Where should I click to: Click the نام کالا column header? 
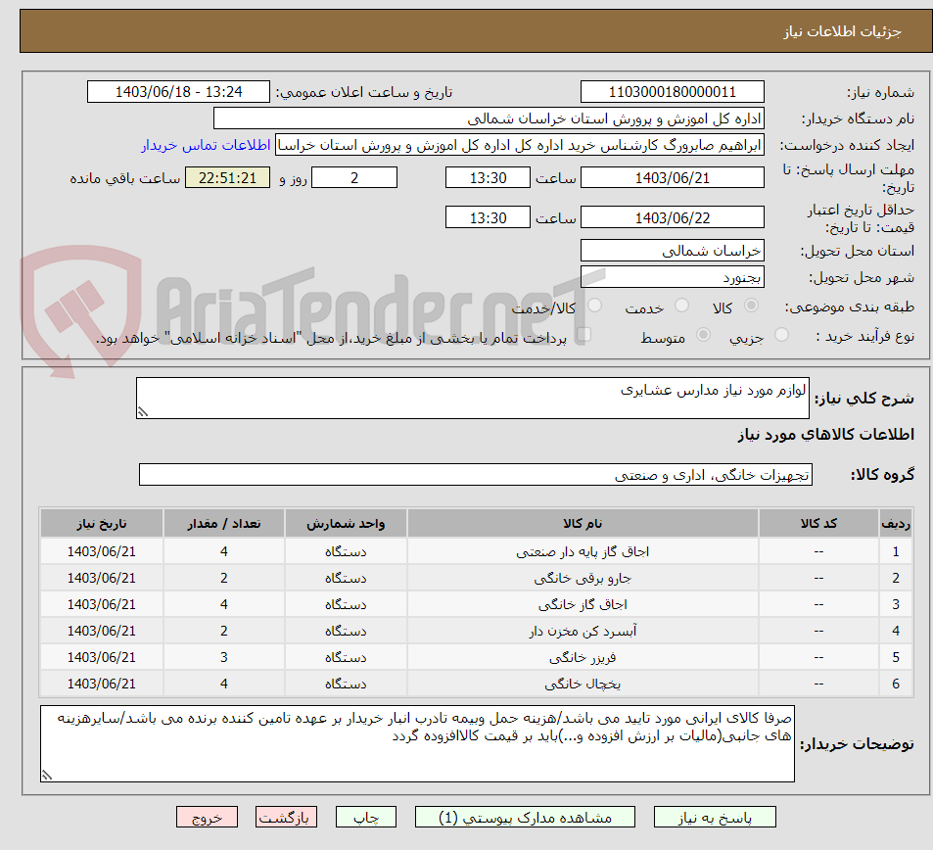coord(583,523)
